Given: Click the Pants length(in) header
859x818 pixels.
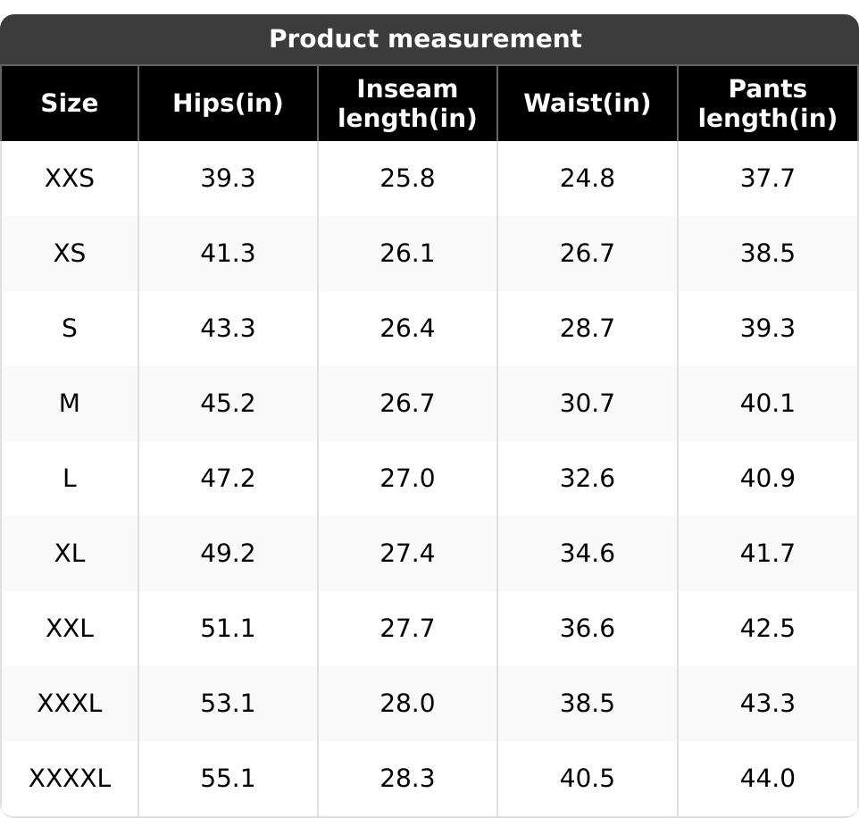Looking at the screenshot, I should pos(768,104).
